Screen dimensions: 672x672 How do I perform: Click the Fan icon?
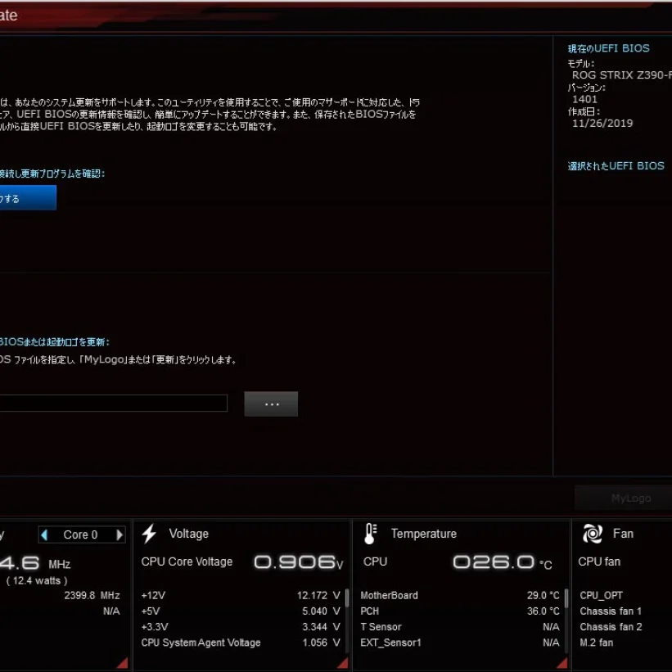[593, 534]
